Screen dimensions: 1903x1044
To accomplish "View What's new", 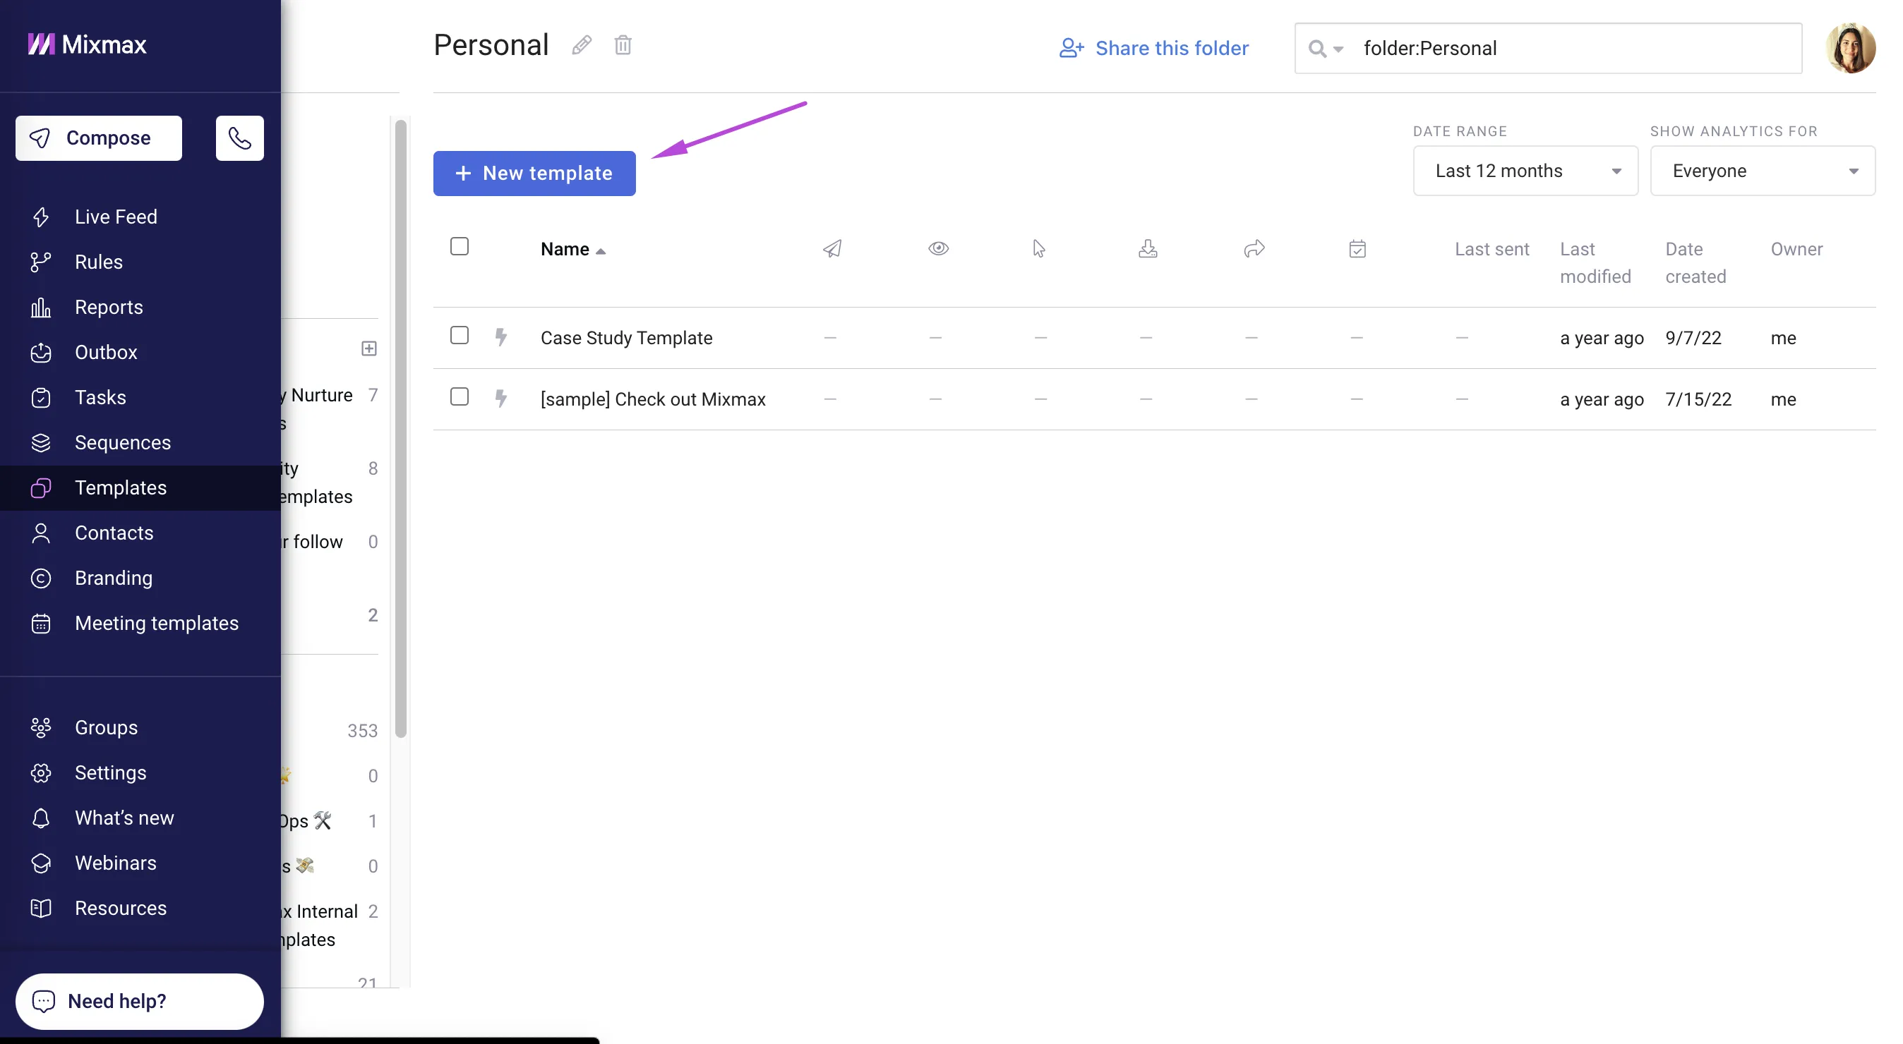I will click(x=124, y=818).
